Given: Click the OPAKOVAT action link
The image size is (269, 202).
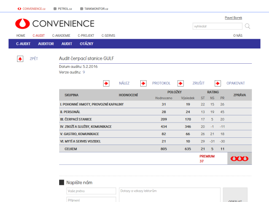Looking at the screenshot, I should pos(235,83).
